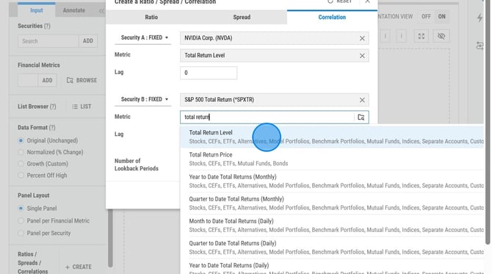Click the Security A Lag input field

click(x=209, y=73)
